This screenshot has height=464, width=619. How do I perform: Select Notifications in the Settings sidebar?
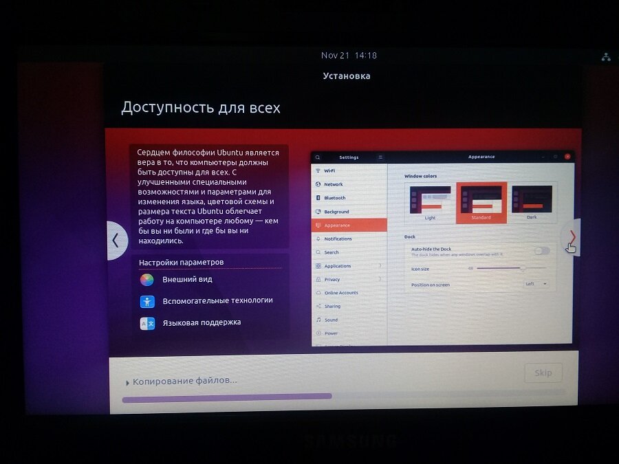point(349,239)
